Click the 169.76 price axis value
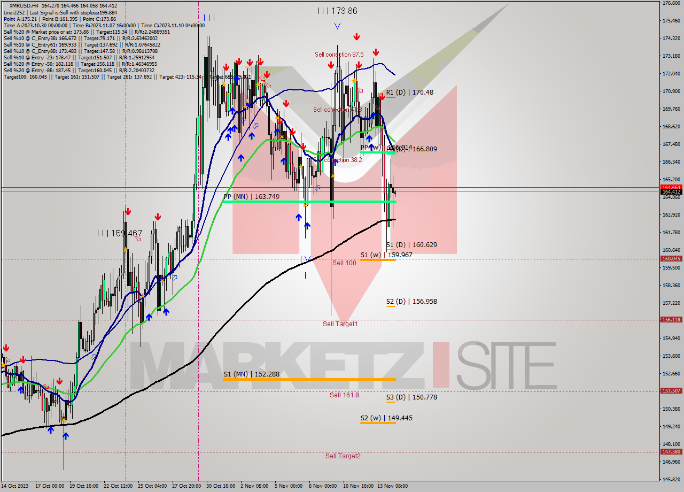684x492 pixels. (x=671, y=109)
